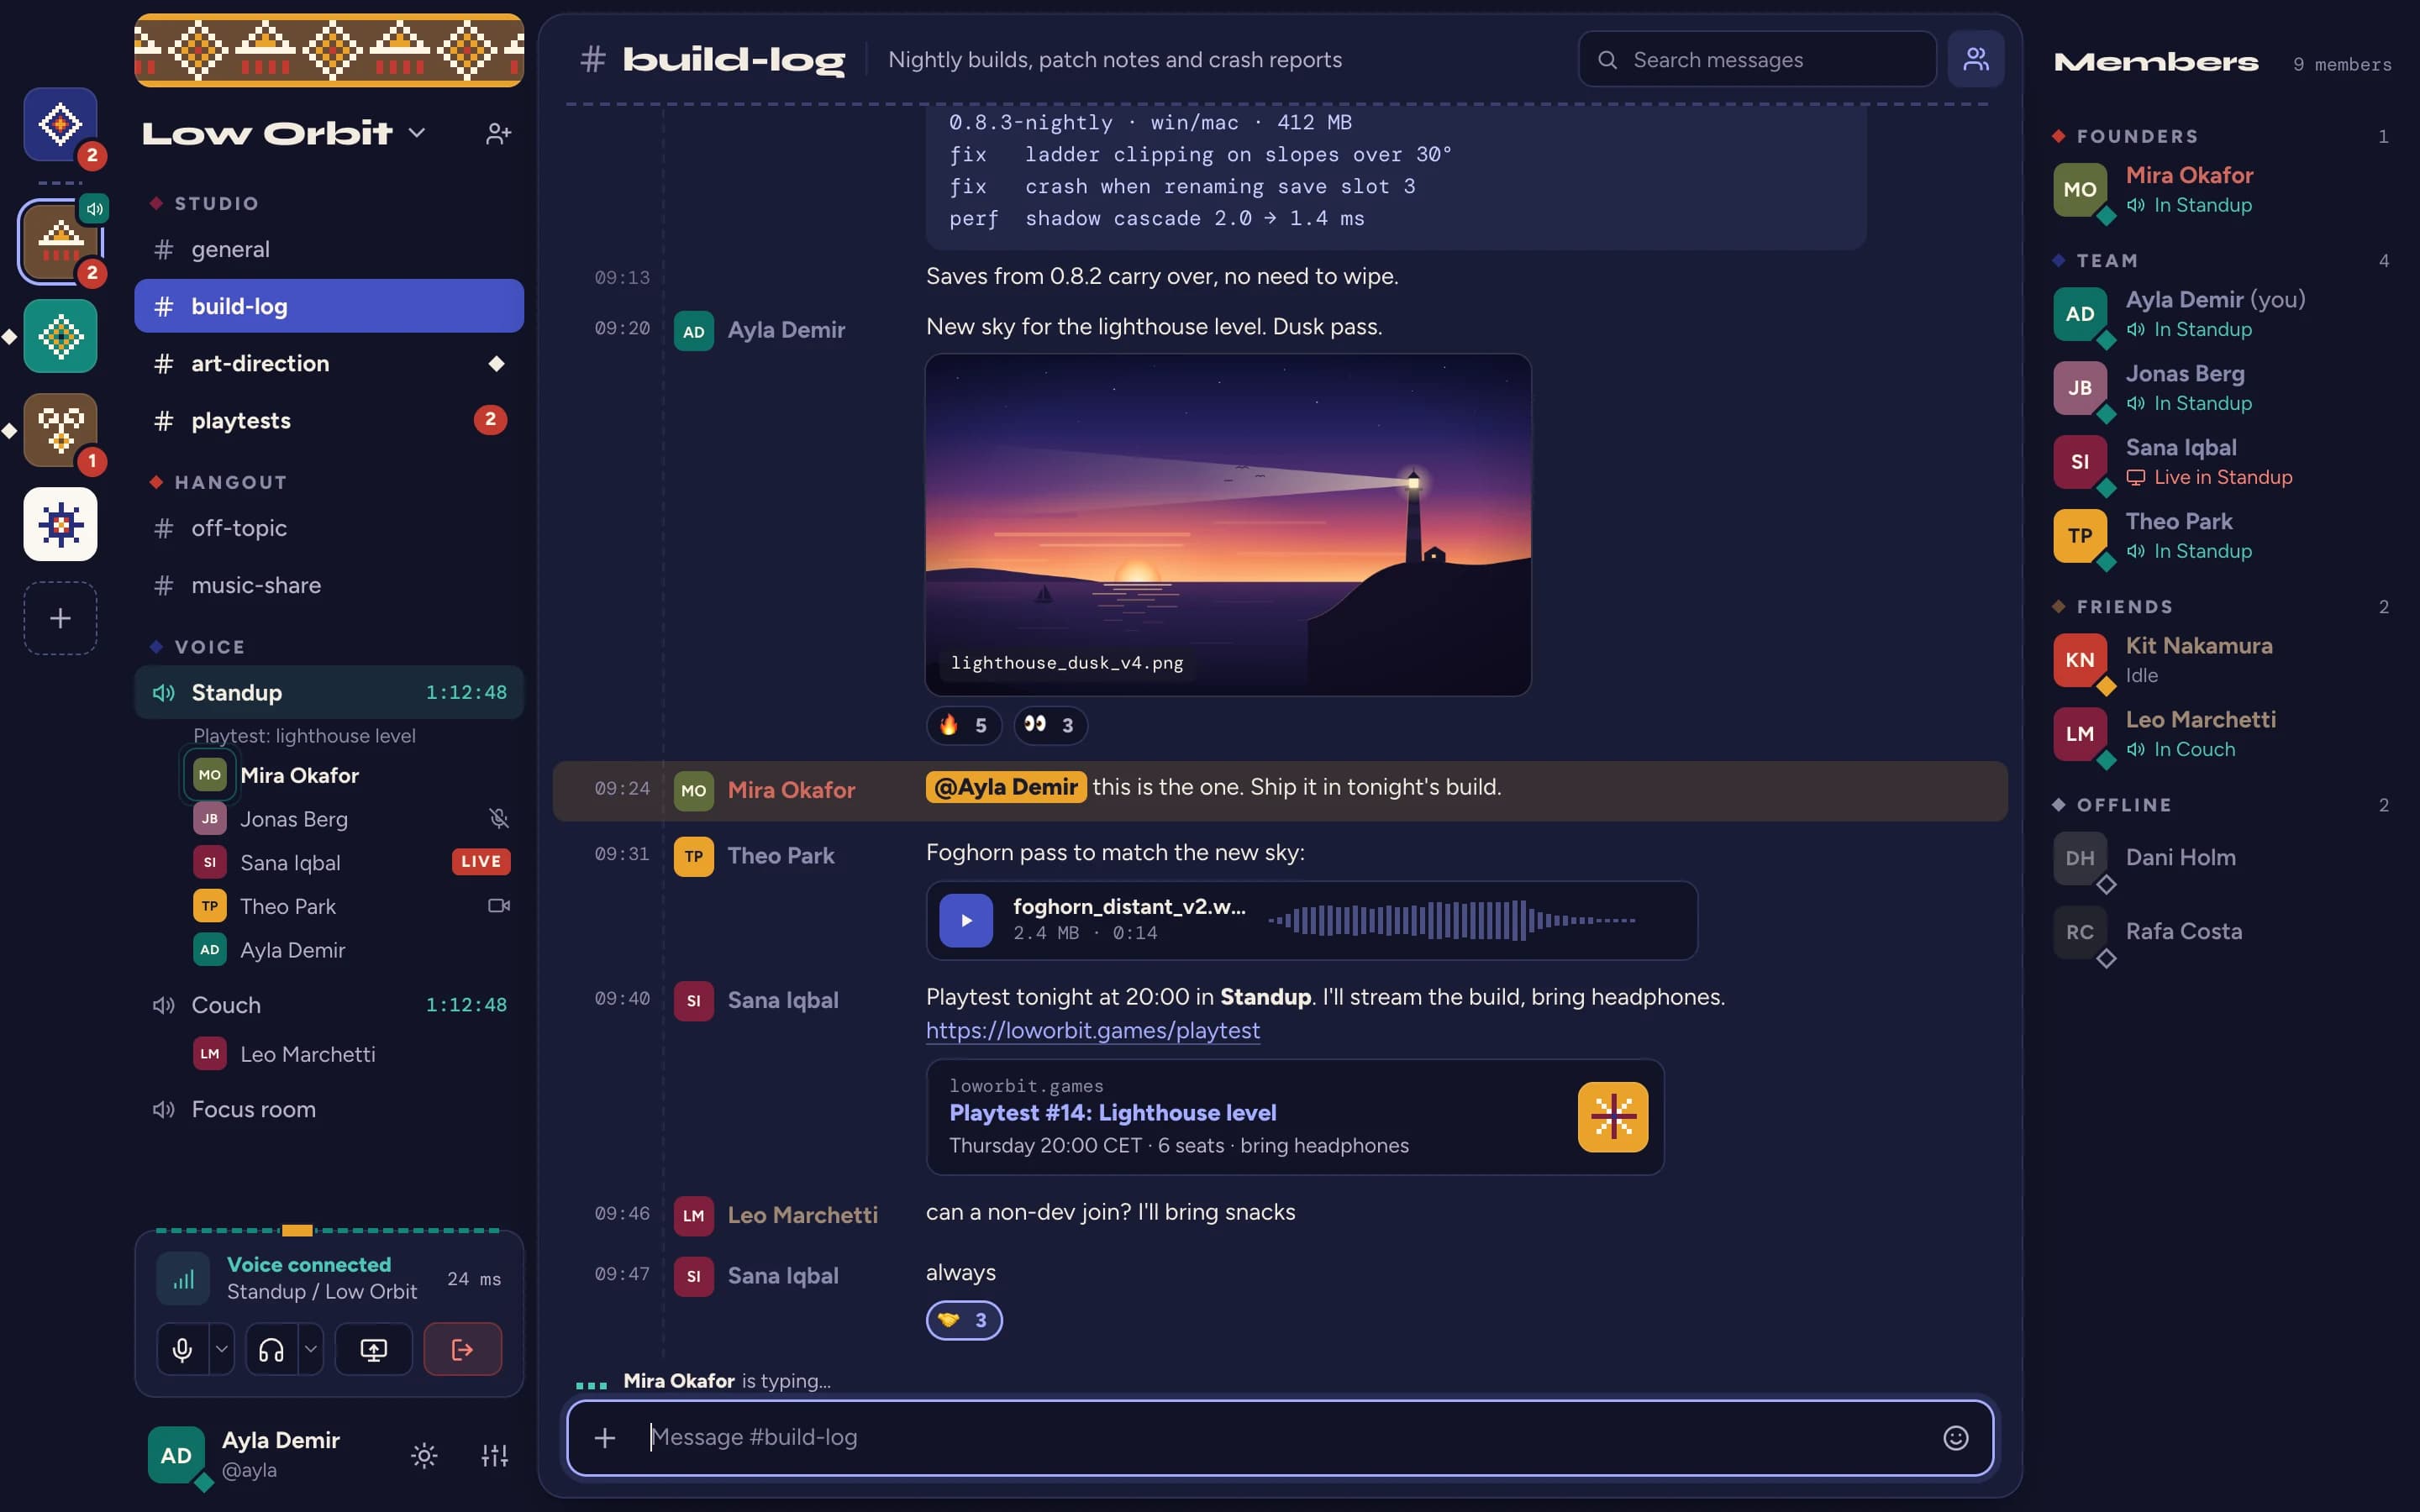The image size is (2420, 1512).
Task: Play foghorn_distant_v2 audio clip
Action: (x=965, y=920)
